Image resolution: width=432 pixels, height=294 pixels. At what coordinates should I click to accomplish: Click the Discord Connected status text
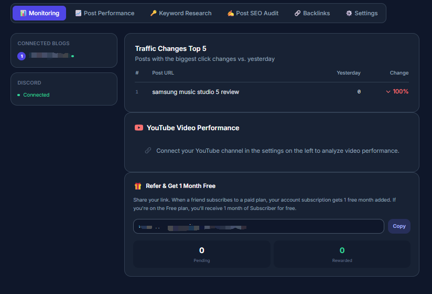(x=36, y=95)
